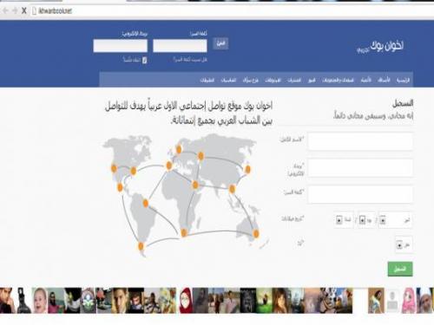Open the gender dropdown
Image resolution: width=434 pixels, height=325 pixels.
[x=404, y=245]
